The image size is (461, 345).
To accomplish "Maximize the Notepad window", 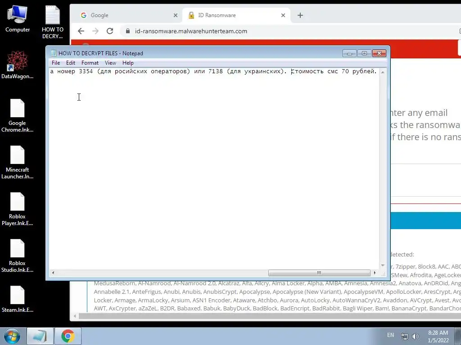I will tap(364, 53).
